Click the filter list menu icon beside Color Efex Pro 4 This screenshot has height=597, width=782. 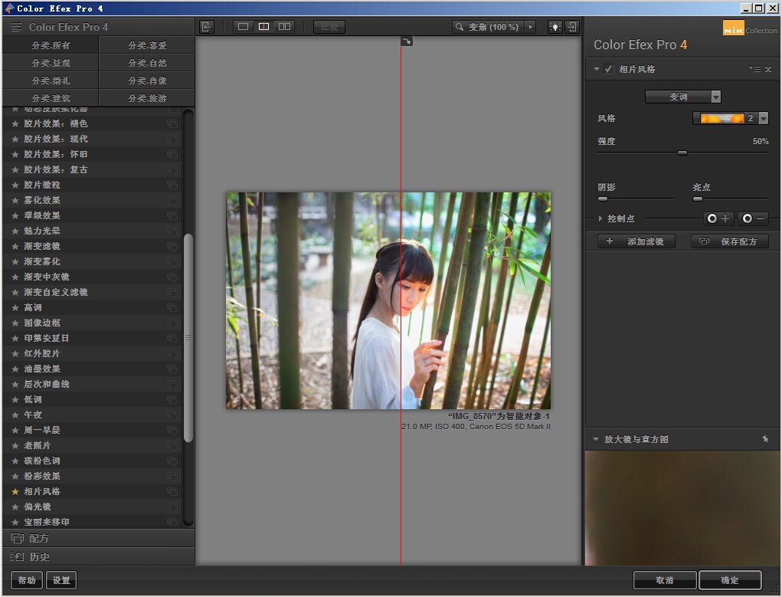coord(16,27)
